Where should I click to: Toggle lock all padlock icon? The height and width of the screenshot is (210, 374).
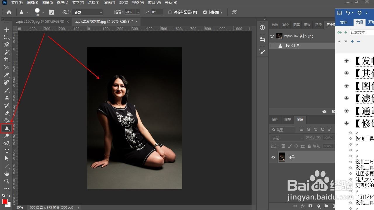pyautogui.click(x=309, y=146)
